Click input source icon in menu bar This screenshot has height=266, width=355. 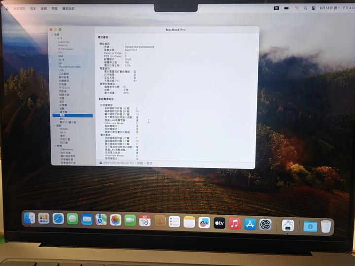pos(276,8)
